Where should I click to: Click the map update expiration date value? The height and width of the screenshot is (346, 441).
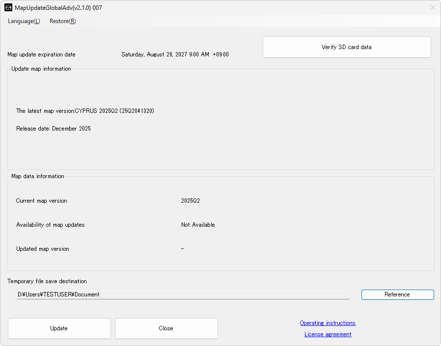pyautogui.click(x=175, y=54)
